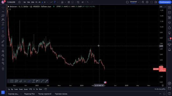Viewport: 172px width, 96px height.
Task: Open chart settings gear icon
Action: point(147,2)
